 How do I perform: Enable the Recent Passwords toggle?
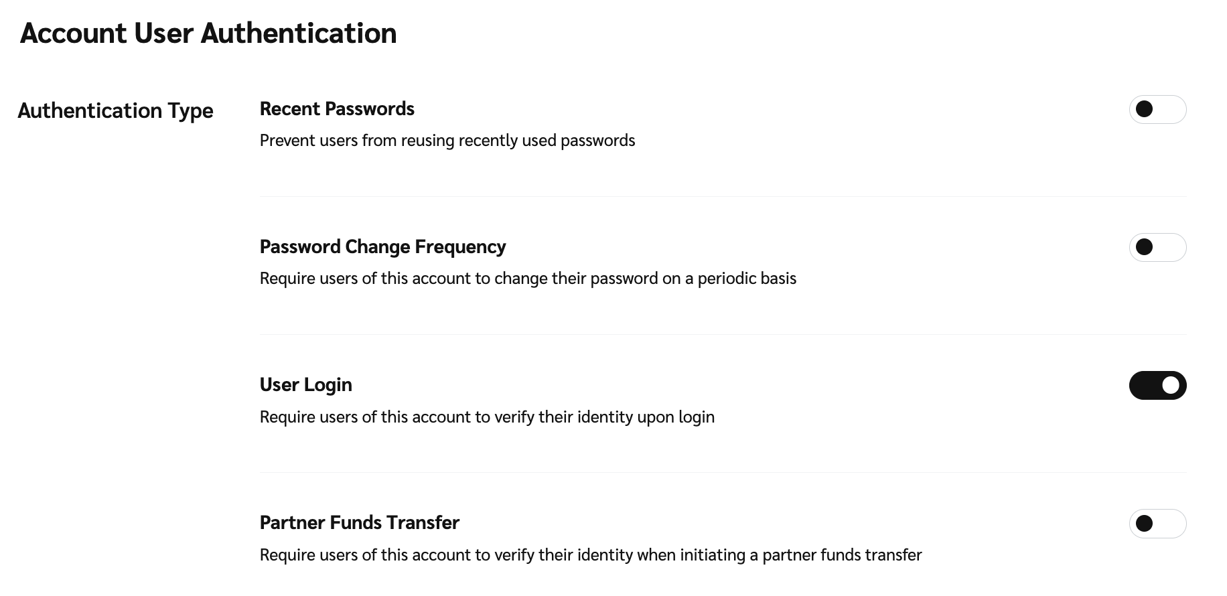tap(1157, 109)
